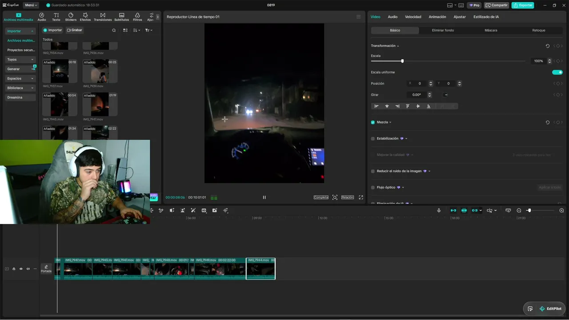Zoom out the timeline
The width and height of the screenshot is (569, 320).
pyautogui.click(x=519, y=210)
